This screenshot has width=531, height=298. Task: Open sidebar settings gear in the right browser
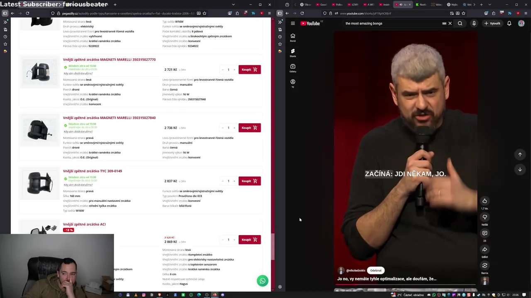point(280,287)
